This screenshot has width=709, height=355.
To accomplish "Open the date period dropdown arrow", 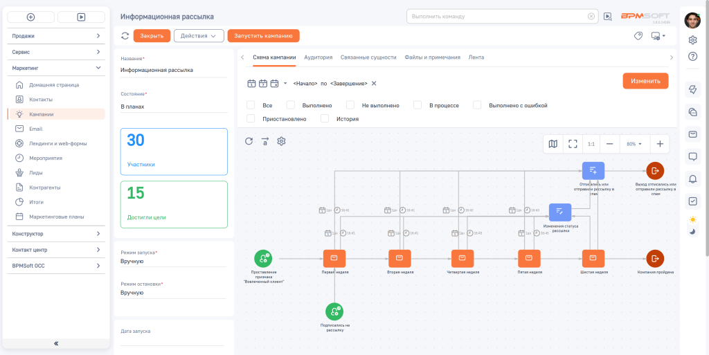I will tap(285, 83).
